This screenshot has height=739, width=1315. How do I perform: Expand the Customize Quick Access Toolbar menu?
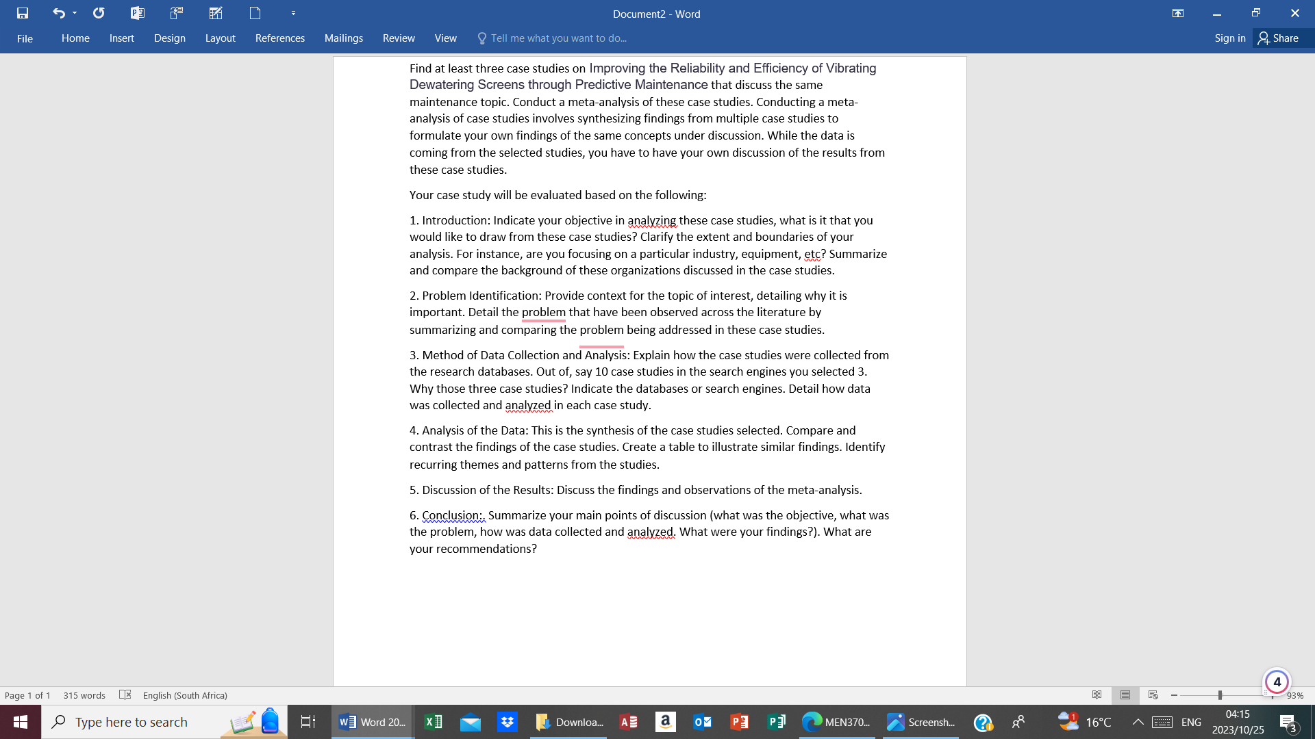pyautogui.click(x=293, y=12)
